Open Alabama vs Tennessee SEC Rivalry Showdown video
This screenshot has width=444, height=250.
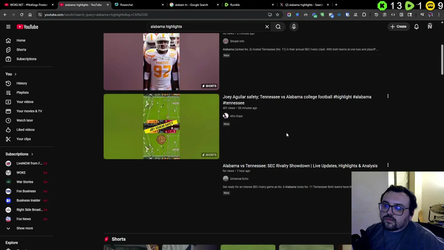coord(300,166)
